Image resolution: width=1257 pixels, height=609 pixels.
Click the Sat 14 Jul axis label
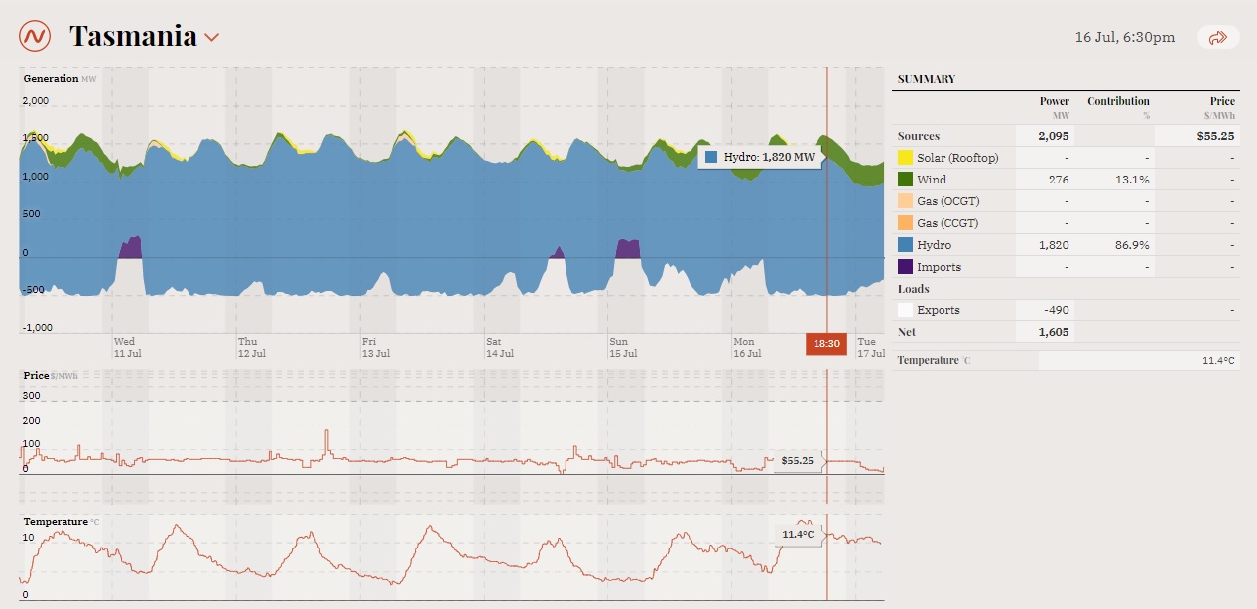pyautogui.click(x=499, y=347)
